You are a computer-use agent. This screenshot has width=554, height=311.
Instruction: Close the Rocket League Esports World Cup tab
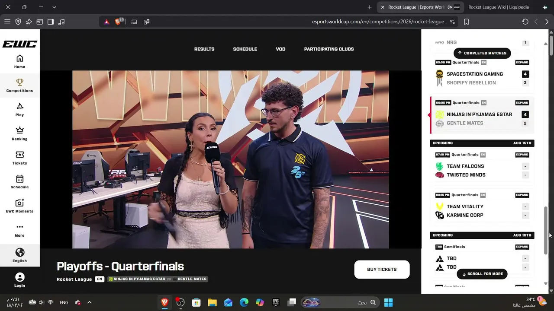pyautogui.click(x=383, y=7)
